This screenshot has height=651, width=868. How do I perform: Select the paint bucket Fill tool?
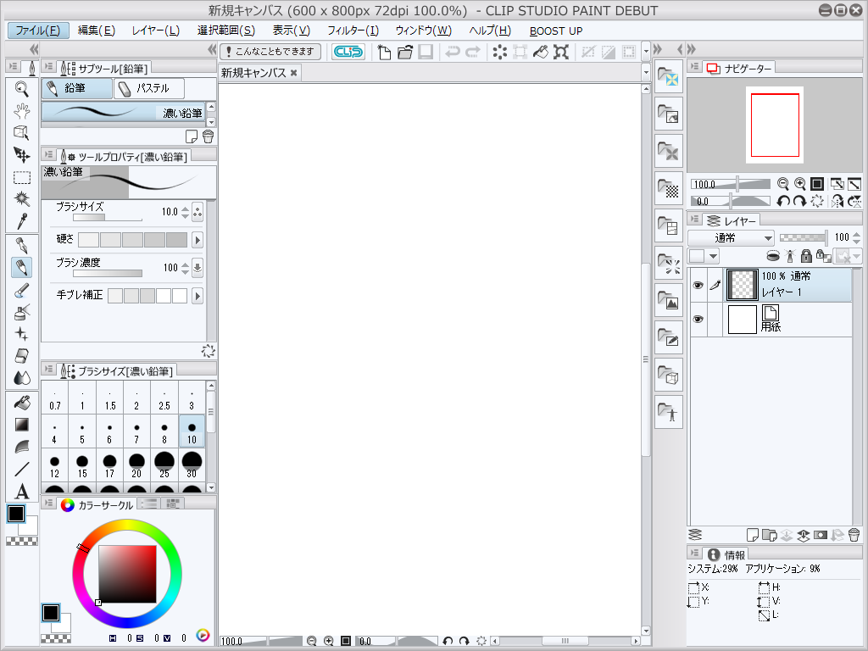click(x=21, y=403)
